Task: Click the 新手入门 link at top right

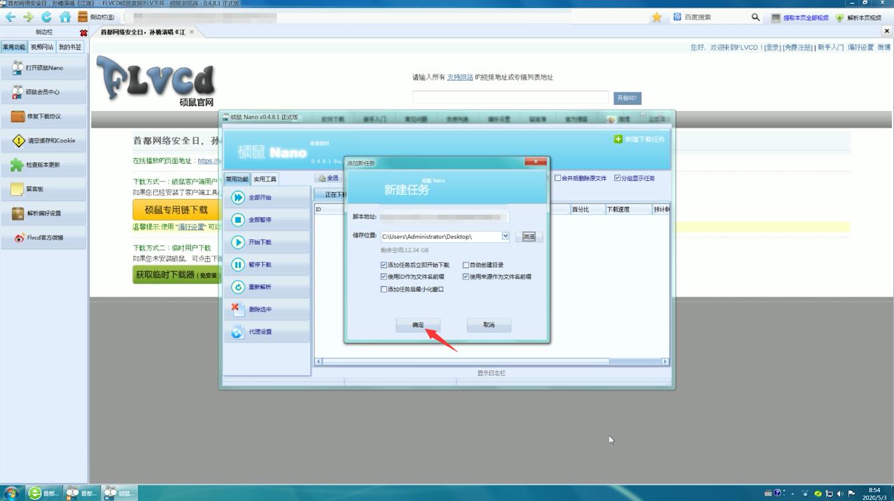Action: click(830, 47)
